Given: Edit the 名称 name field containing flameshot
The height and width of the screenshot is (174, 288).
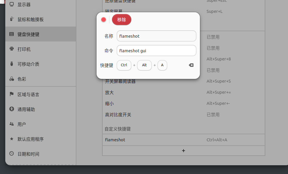Looking at the screenshot, I should pyautogui.click(x=156, y=36).
